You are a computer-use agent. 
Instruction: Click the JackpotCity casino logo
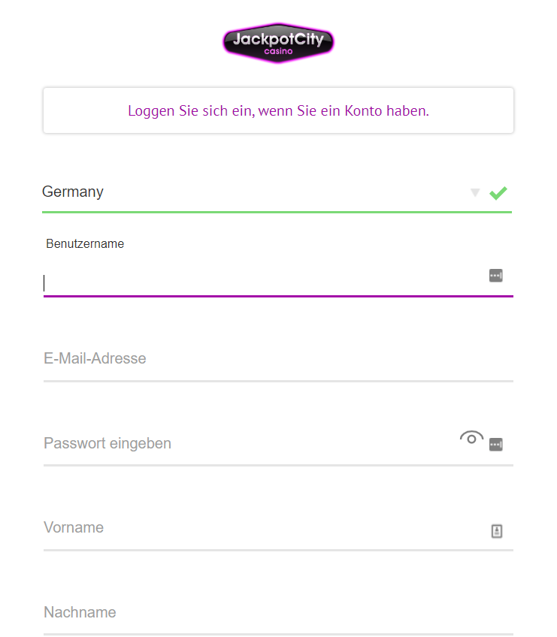[x=278, y=43]
